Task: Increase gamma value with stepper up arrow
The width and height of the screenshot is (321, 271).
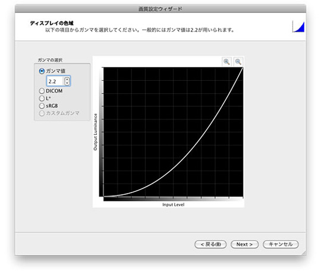Action: click(x=67, y=79)
